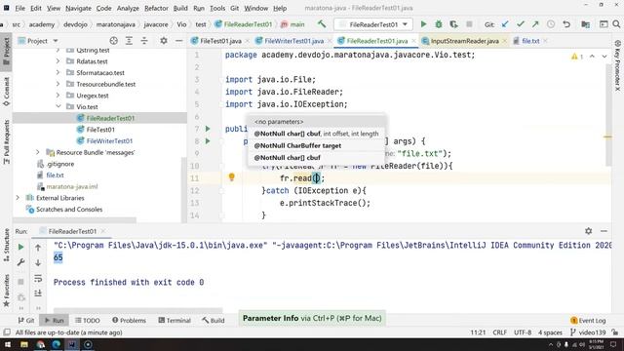Screen dimensions: 624x351
Task: Expand Resource Bundle 'messages' node
Action: coord(38,152)
